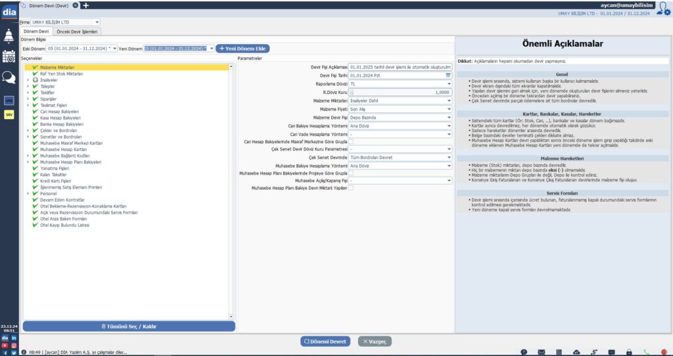Toggle the İrsaliyeler partial check
This screenshot has height=356, width=673.
click(x=35, y=80)
